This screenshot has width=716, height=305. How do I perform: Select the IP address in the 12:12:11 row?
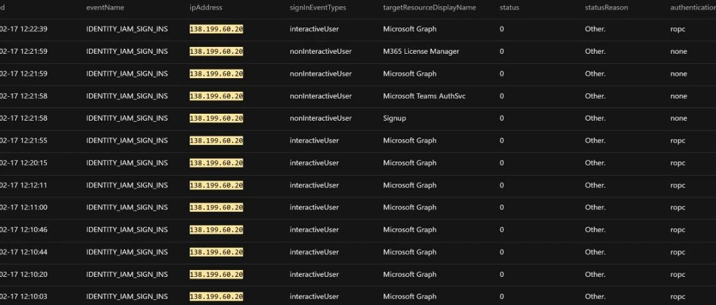216,185
